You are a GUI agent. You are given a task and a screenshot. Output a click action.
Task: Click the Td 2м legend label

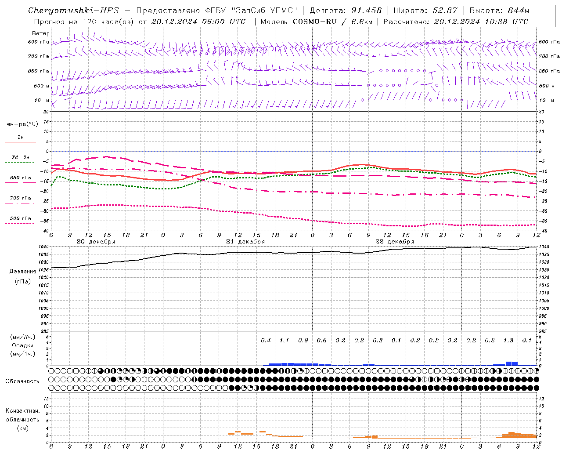point(21,157)
